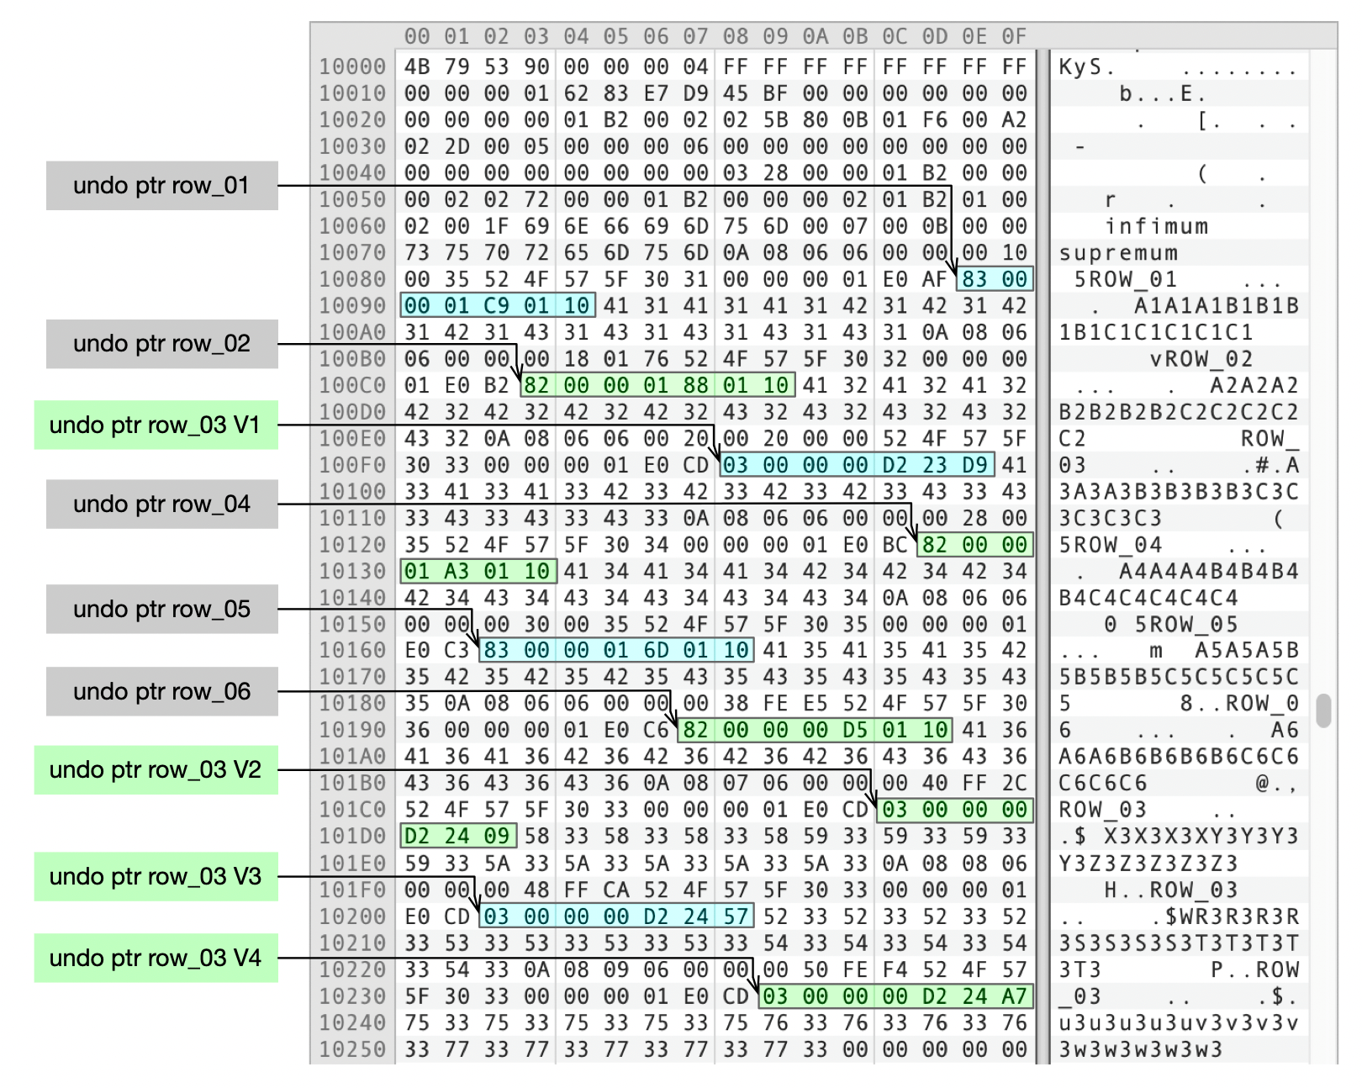Click ASCII text '3w3w3w3w3w3'
1362x1088 pixels.
1141,1049
